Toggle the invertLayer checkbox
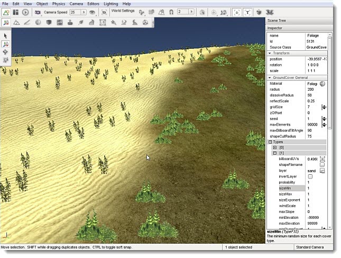341x258 pixels. click(x=310, y=176)
